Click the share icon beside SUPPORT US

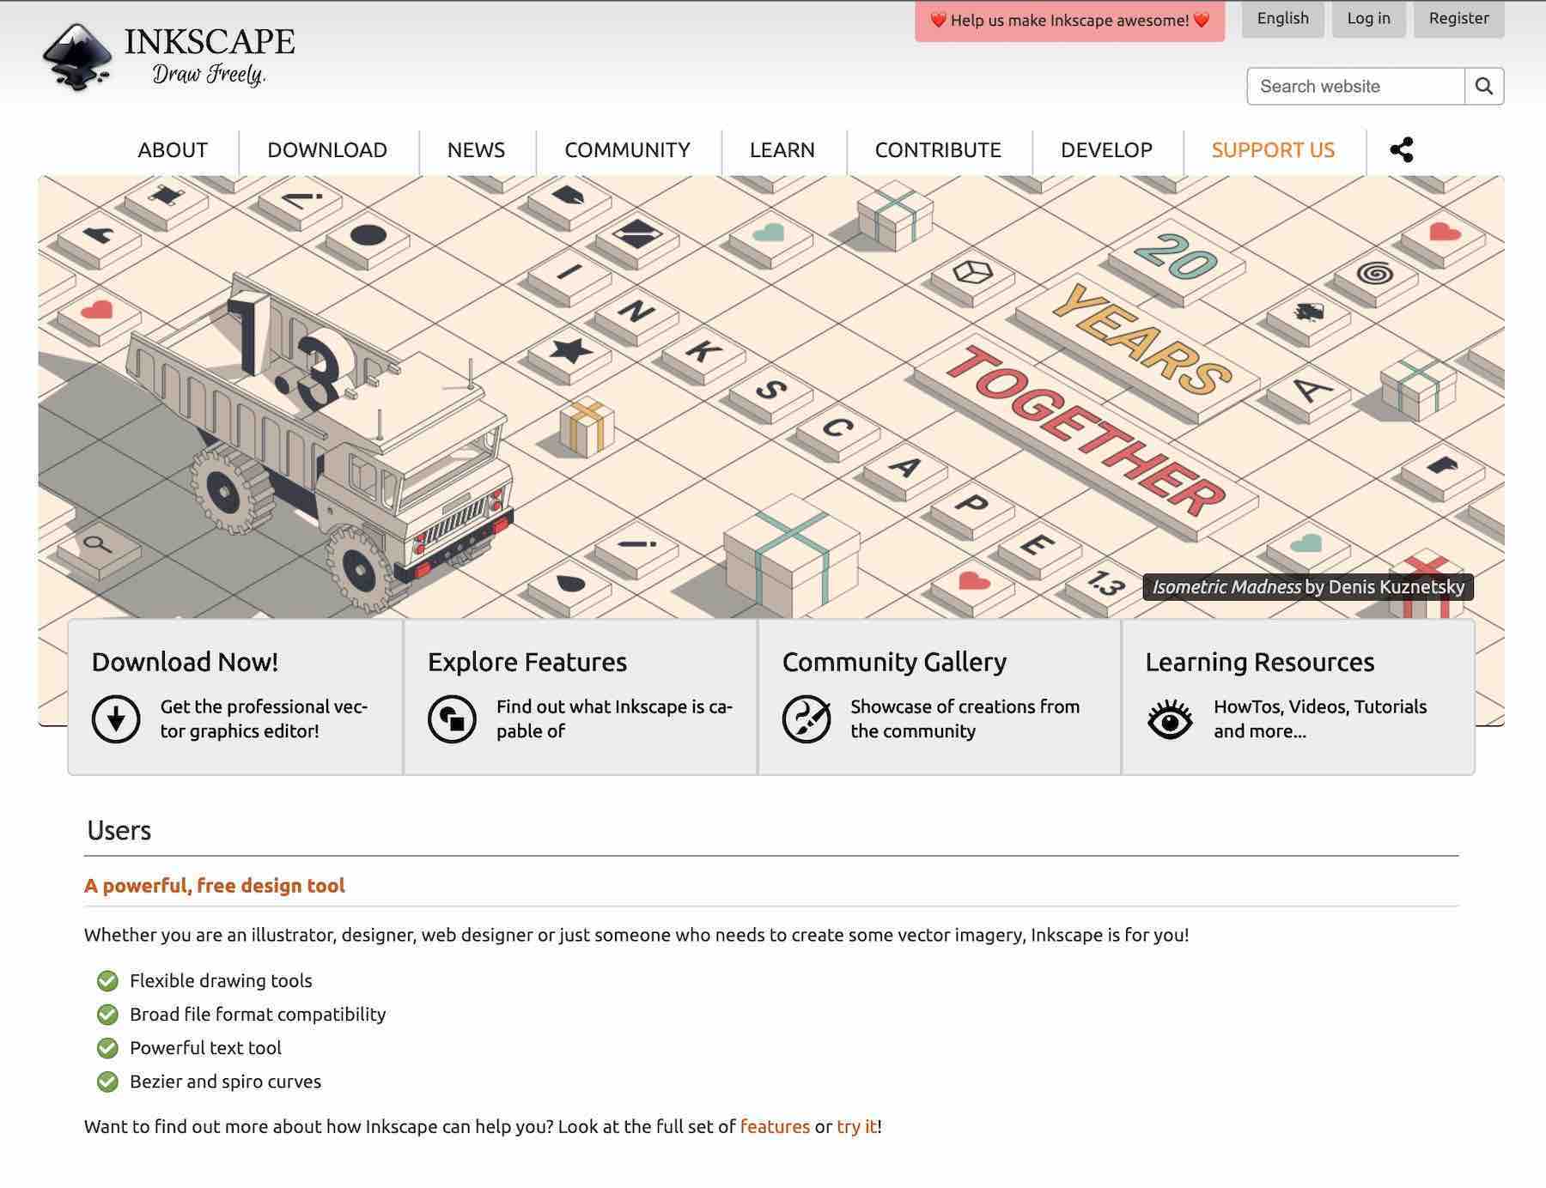[x=1403, y=149]
